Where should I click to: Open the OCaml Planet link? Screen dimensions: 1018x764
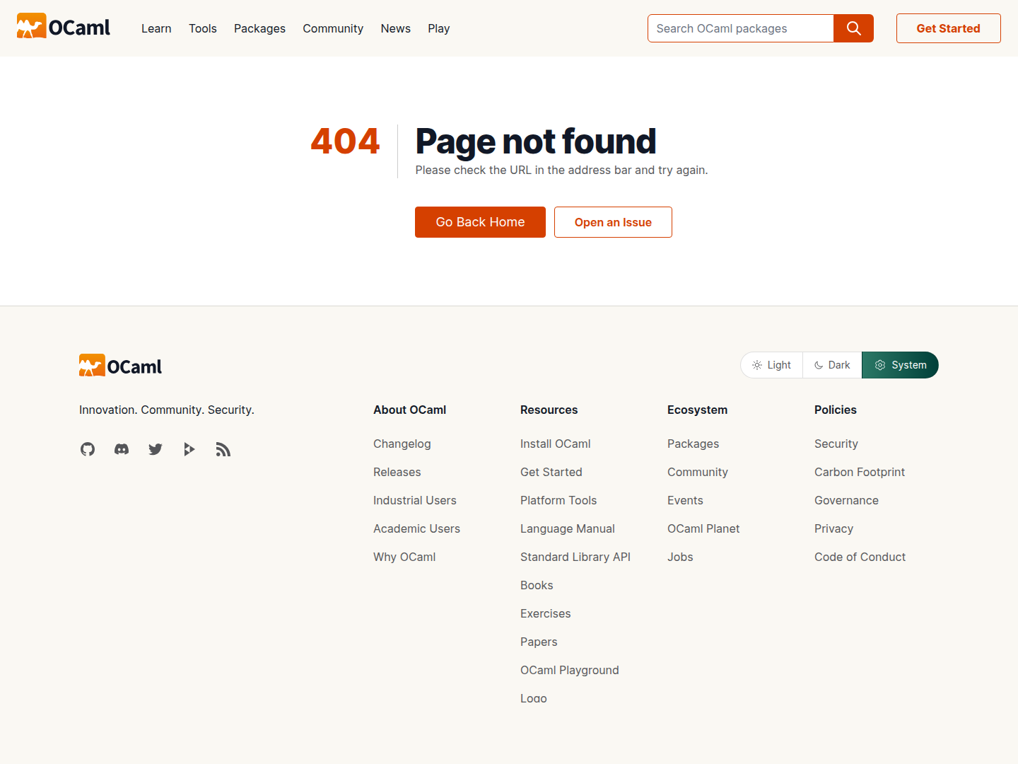coord(703,528)
